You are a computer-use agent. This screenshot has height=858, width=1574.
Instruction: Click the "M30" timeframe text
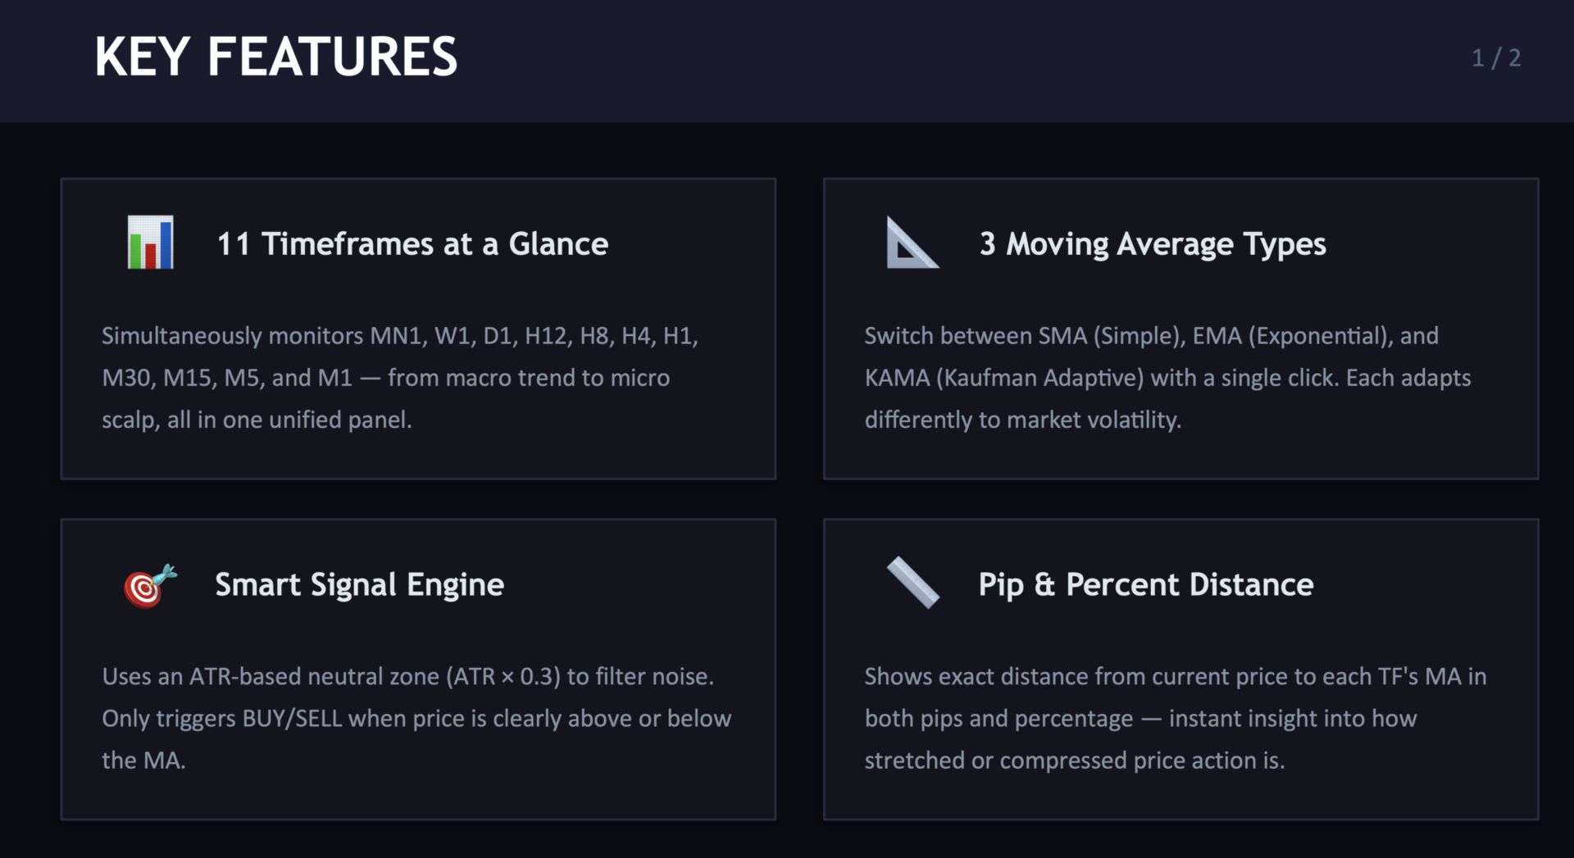point(125,378)
